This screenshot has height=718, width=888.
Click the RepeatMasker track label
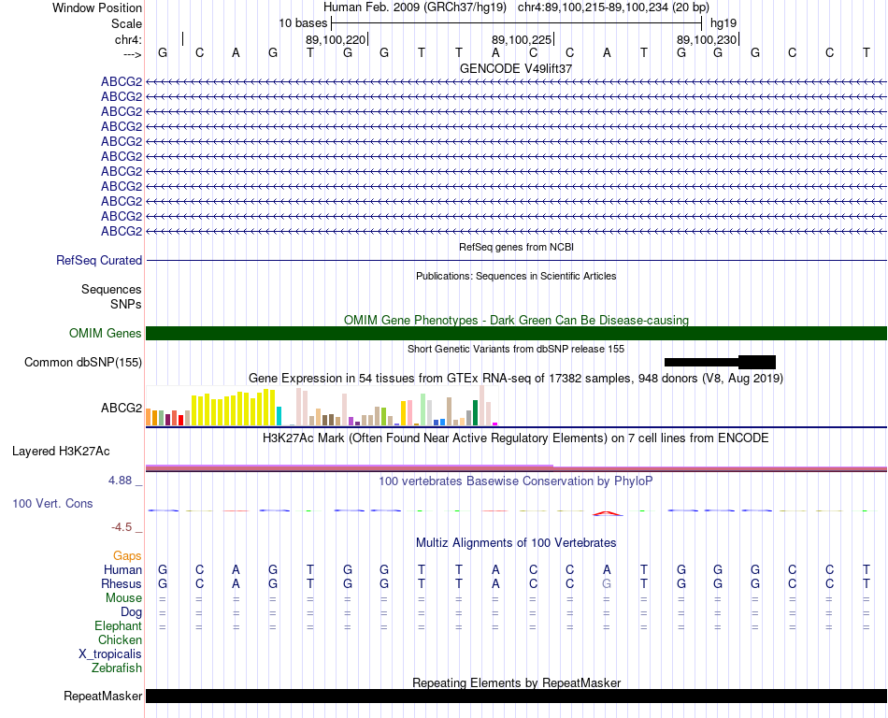[103, 696]
